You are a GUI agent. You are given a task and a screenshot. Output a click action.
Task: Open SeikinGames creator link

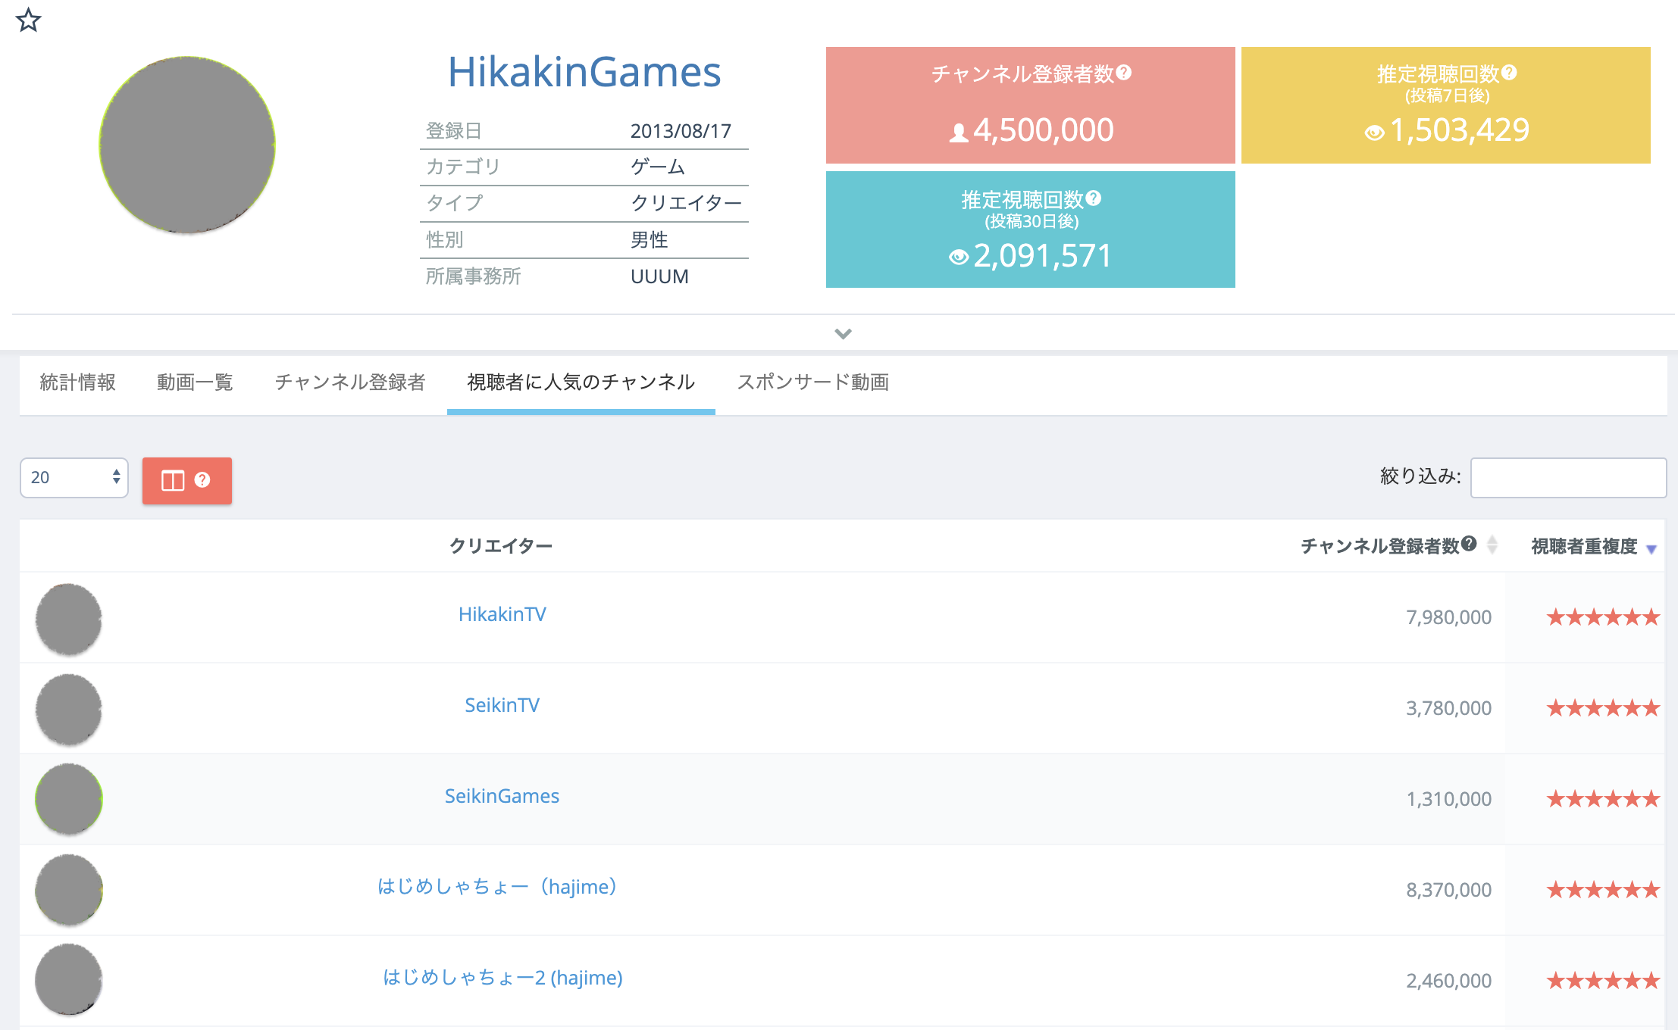point(502,796)
